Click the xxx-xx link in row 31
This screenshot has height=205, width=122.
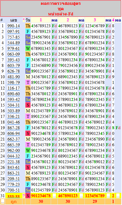pyautogui.click(x=13, y=196)
